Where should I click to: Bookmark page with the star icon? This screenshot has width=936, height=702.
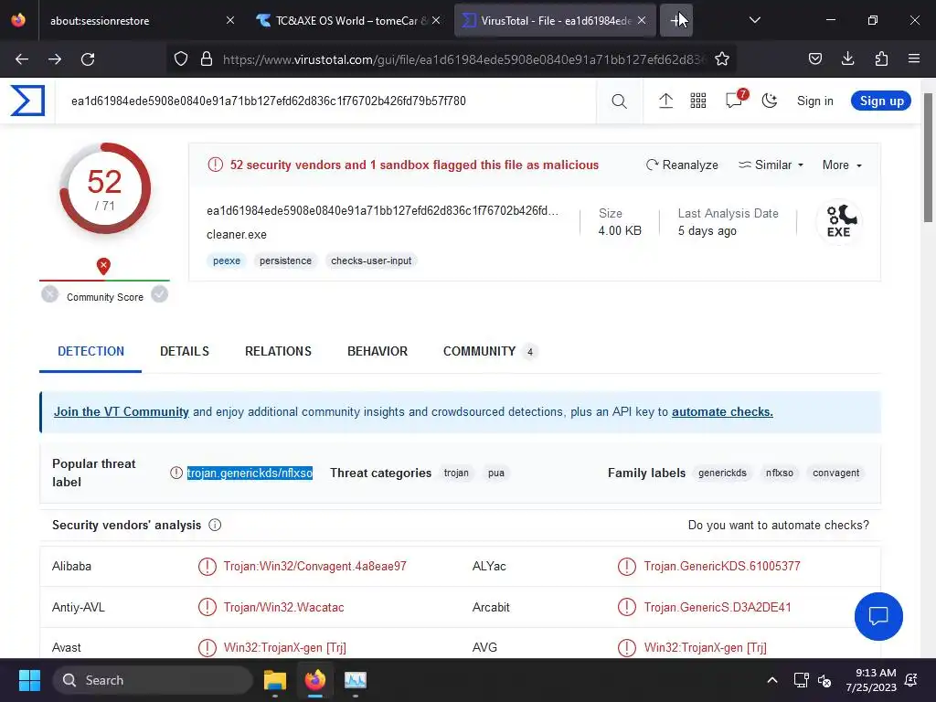pyautogui.click(x=722, y=58)
